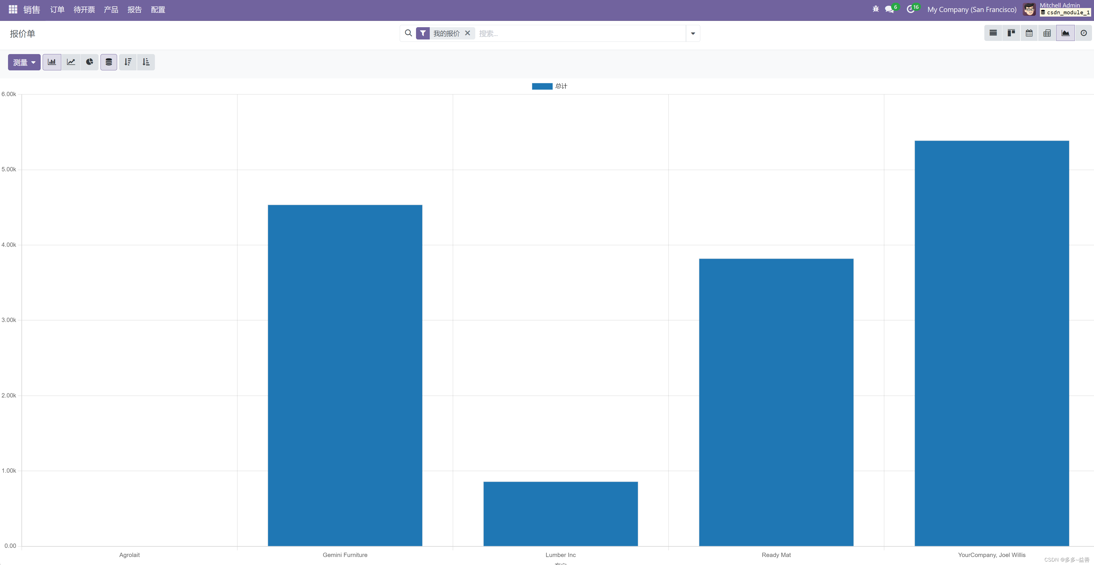Toggle stacked chart mode
1094x565 pixels.
(x=109, y=62)
